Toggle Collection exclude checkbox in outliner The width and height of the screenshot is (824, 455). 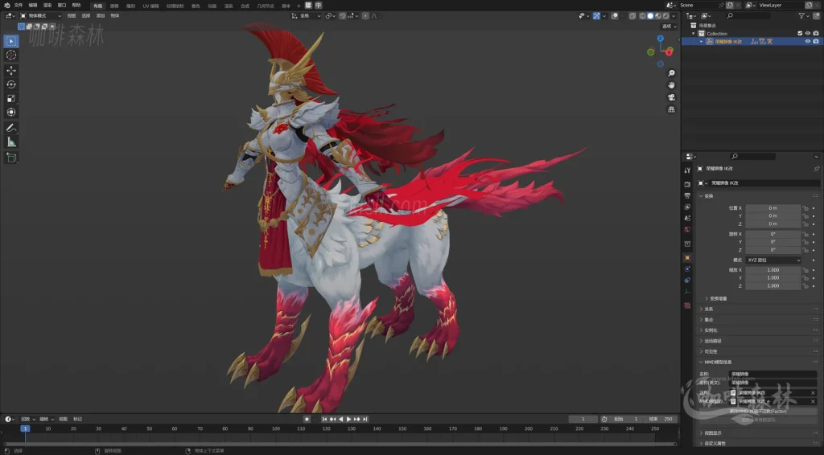[x=800, y=33]
